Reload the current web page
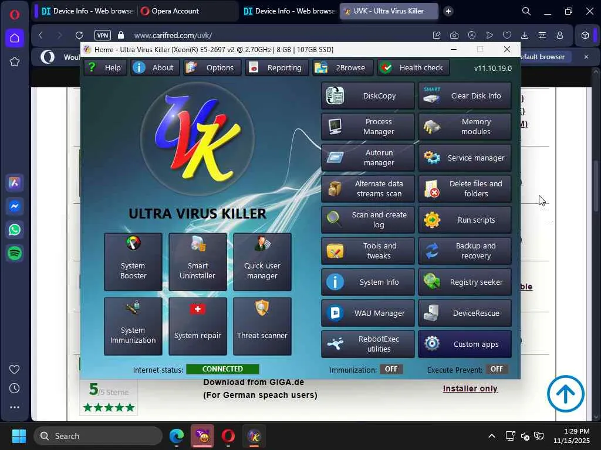 click(x=79, y=35)
